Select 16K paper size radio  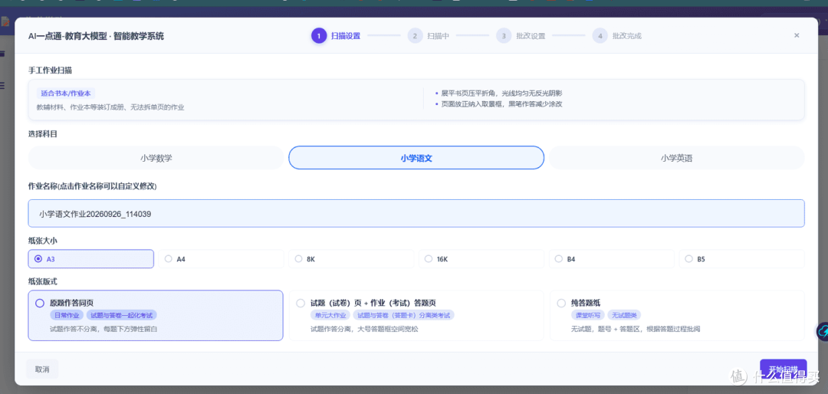tap(481, 259)
